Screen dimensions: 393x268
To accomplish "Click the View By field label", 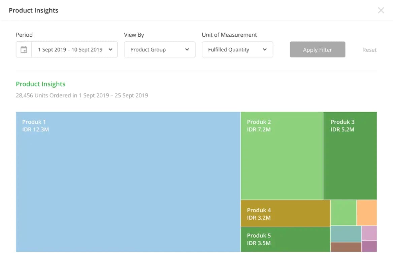I will click(x=134, y=35).
